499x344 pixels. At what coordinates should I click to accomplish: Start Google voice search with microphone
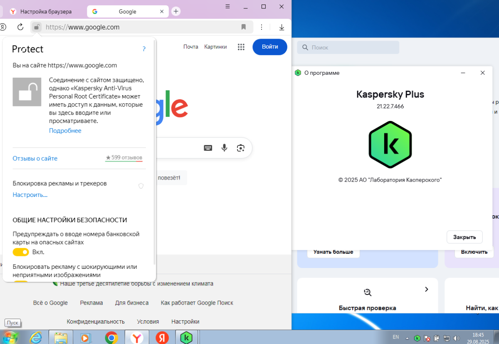[225, 147]
